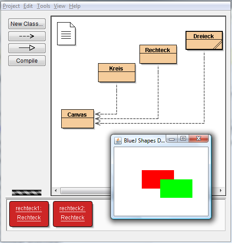This screenshot has width=232, height=243.
Task: Click the right scroll arrow of diagram
Action: point(220,190)
